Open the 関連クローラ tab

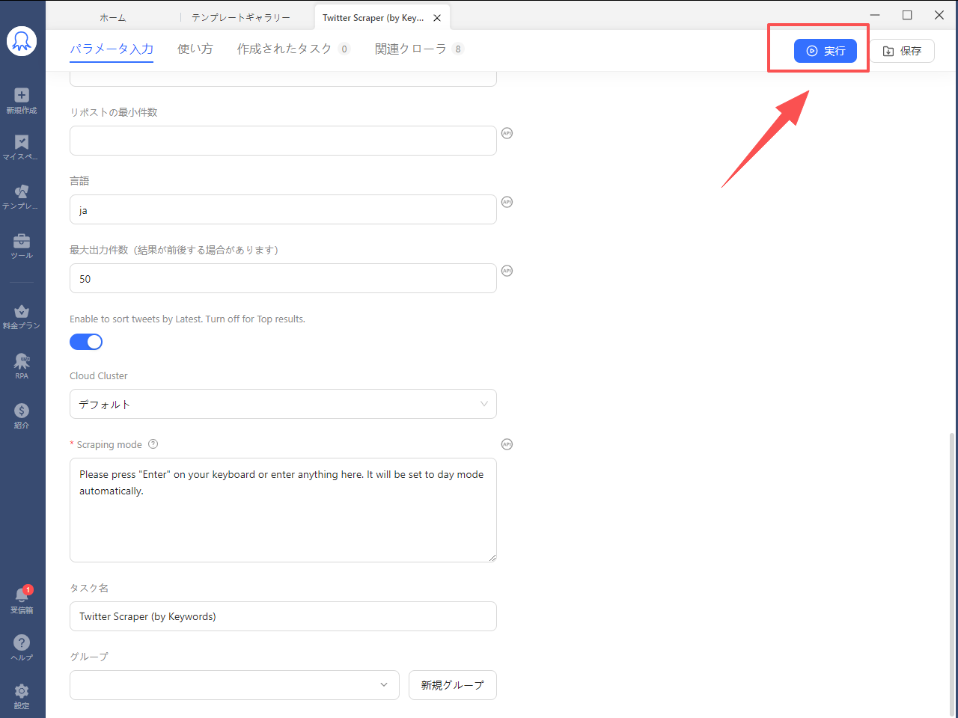coord(411,49)
